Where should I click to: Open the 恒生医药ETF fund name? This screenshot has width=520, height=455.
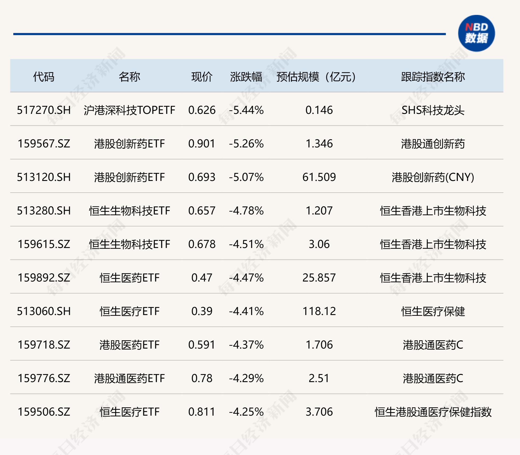(x=129, y=278)
